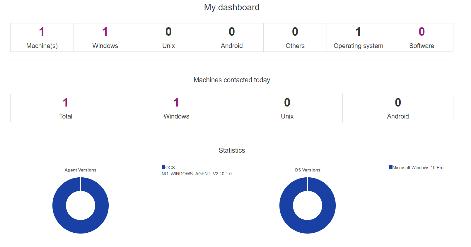Viewport: 471px width, 247px height.
Task: Open the Machine(s) count tile
Action: 42,37
